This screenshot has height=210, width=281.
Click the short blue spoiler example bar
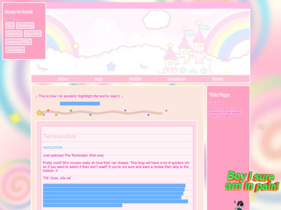[80, 104]
